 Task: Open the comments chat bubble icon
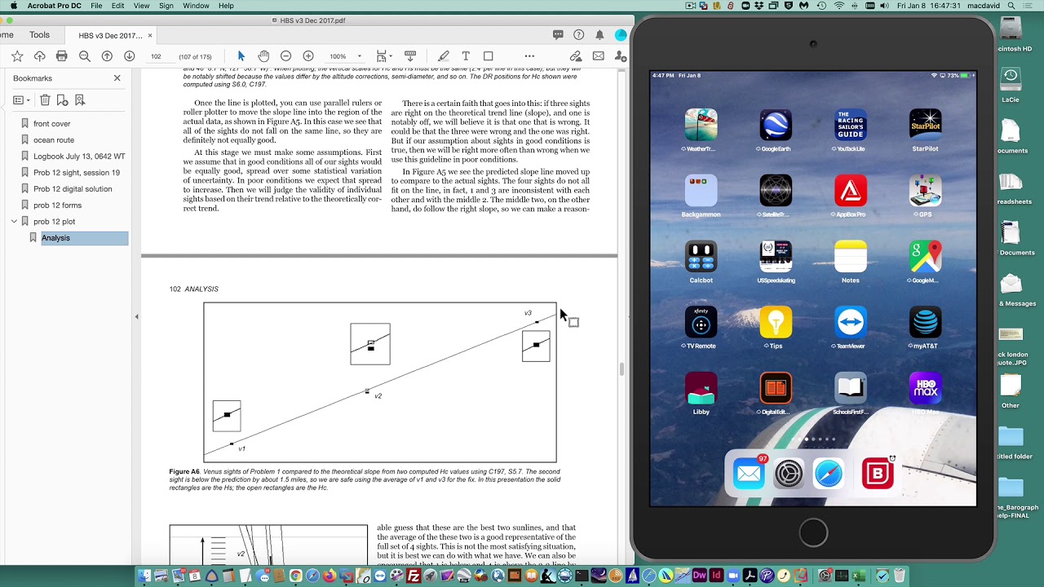coord(558,35)
